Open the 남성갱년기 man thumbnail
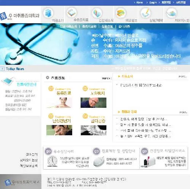The image size is (190, 189). 59,130
